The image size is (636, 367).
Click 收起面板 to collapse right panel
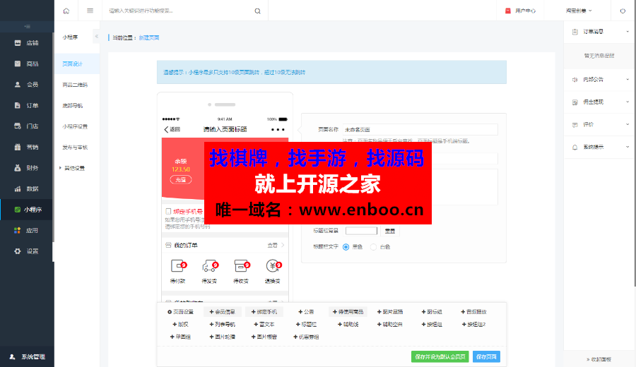599,359
